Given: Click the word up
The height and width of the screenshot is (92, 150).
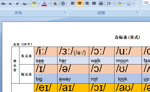Looking at the screenshot, I should coord(146,80).
